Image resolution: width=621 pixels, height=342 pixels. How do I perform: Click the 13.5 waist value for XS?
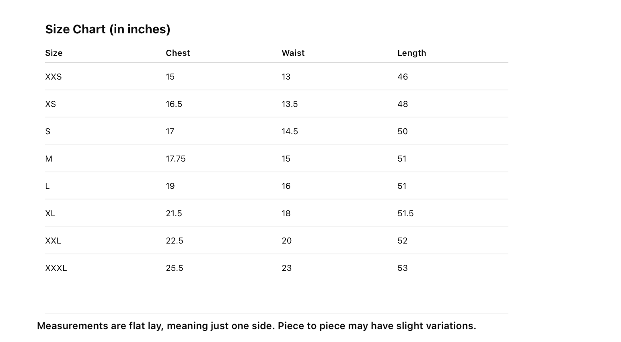pos(290,104)
